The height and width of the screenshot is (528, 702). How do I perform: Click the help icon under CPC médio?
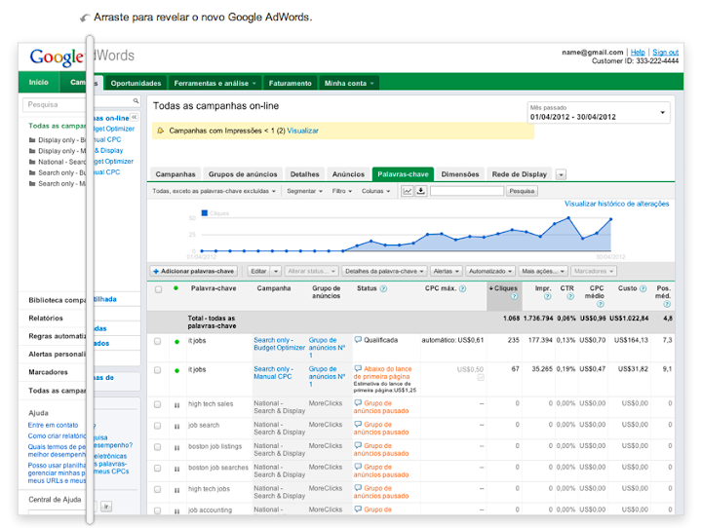pyautogui.click(x=601, y=304)
